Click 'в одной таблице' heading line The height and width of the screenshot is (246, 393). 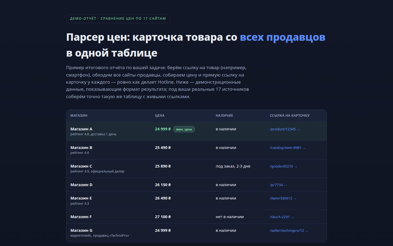pyautogui.click(x=112, y=53)
